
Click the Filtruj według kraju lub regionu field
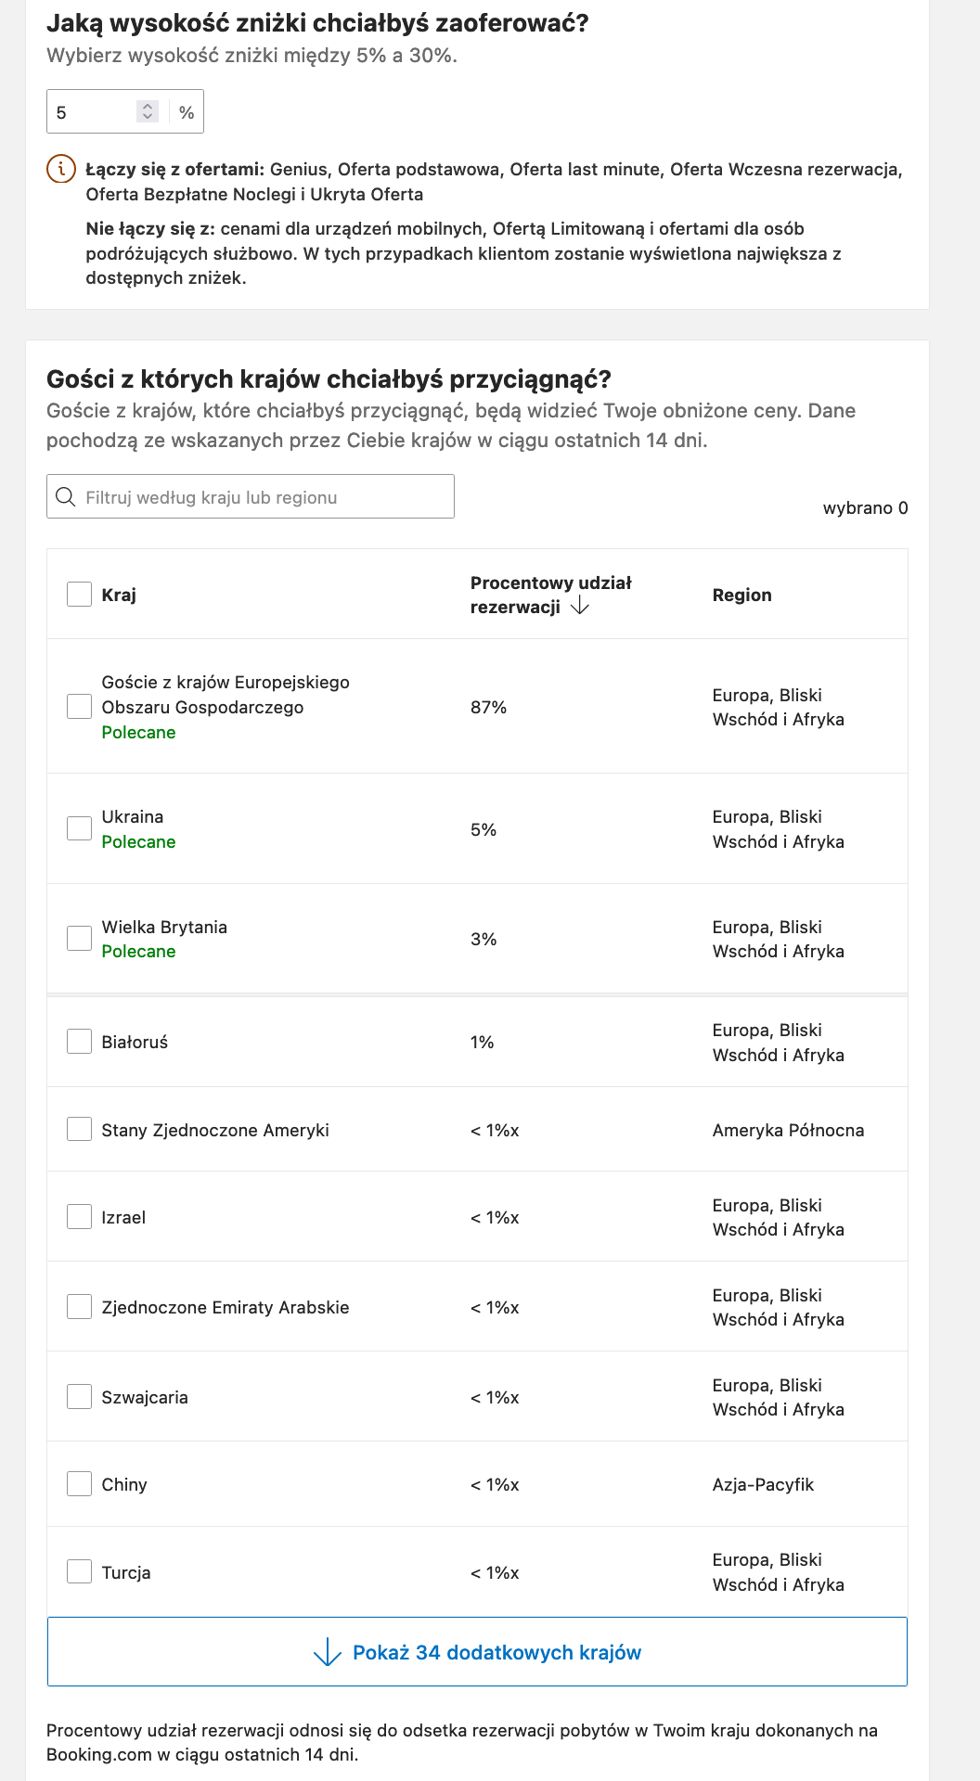click(x=251, y=496)
